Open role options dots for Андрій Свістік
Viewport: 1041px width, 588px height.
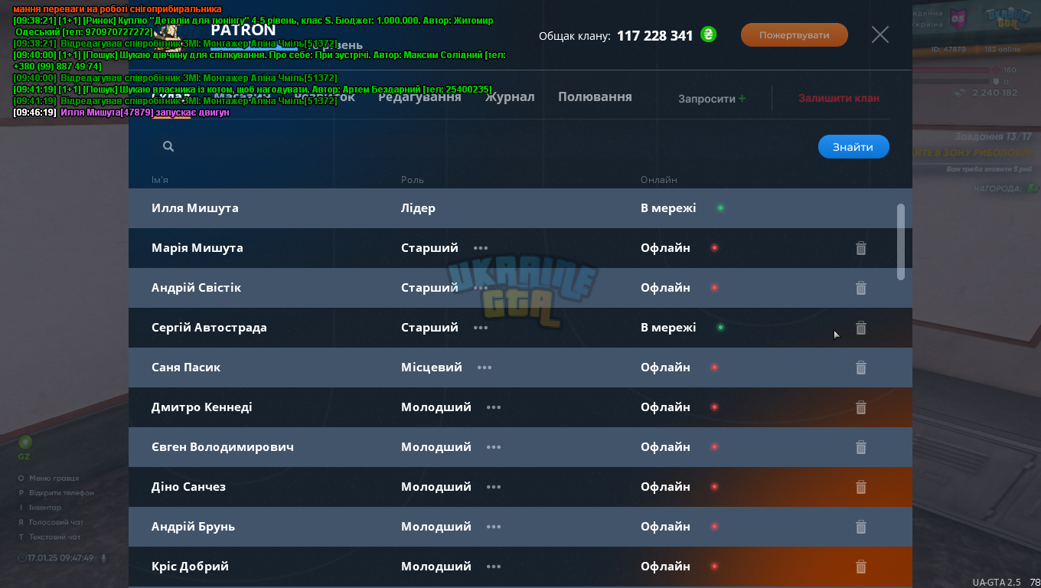point(481,288)
